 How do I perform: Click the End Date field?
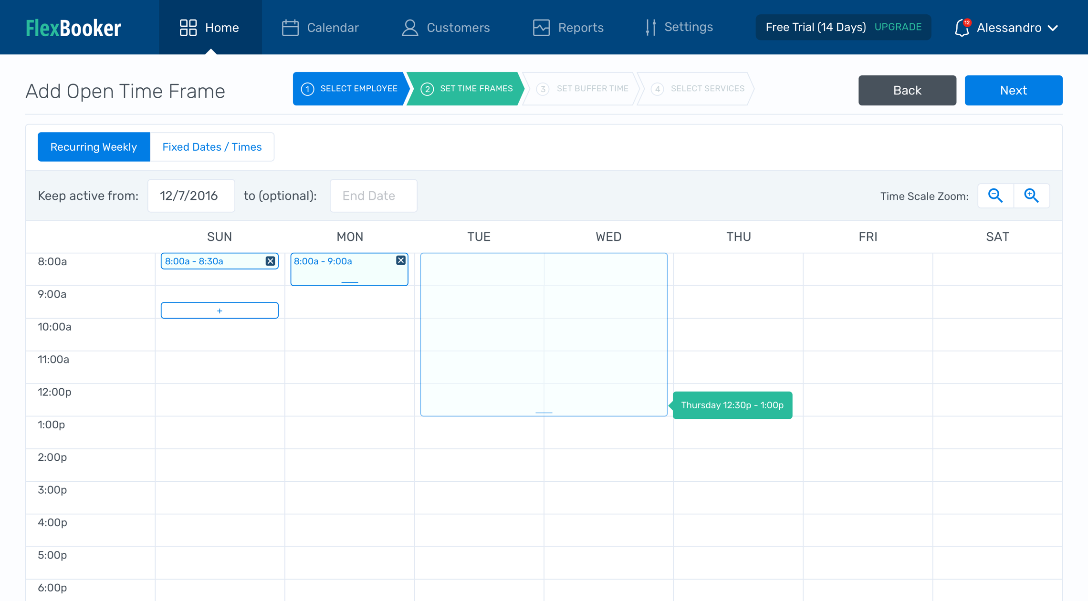(373, 196)
